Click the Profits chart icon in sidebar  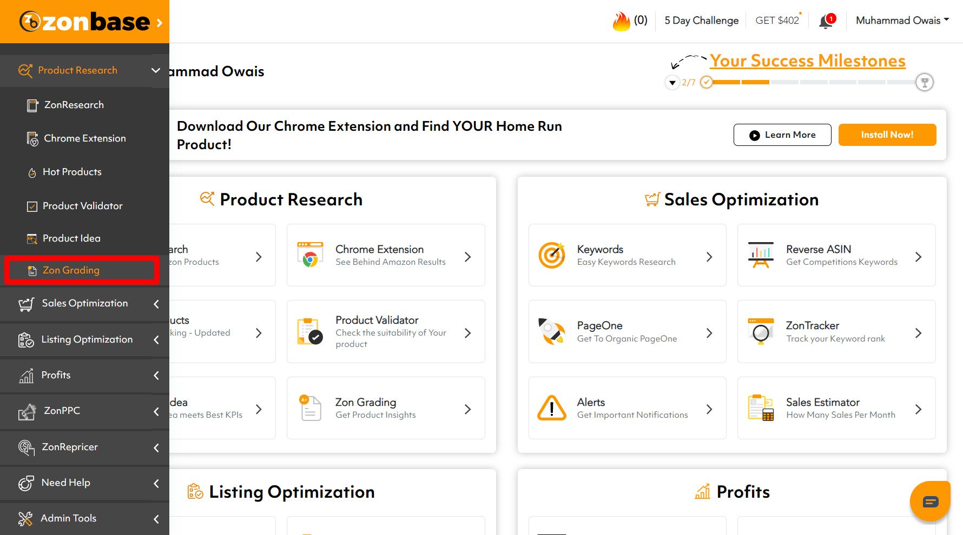tap(27, 376)
